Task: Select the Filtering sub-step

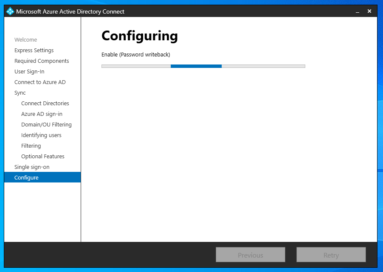Action: tap(31, 146)
